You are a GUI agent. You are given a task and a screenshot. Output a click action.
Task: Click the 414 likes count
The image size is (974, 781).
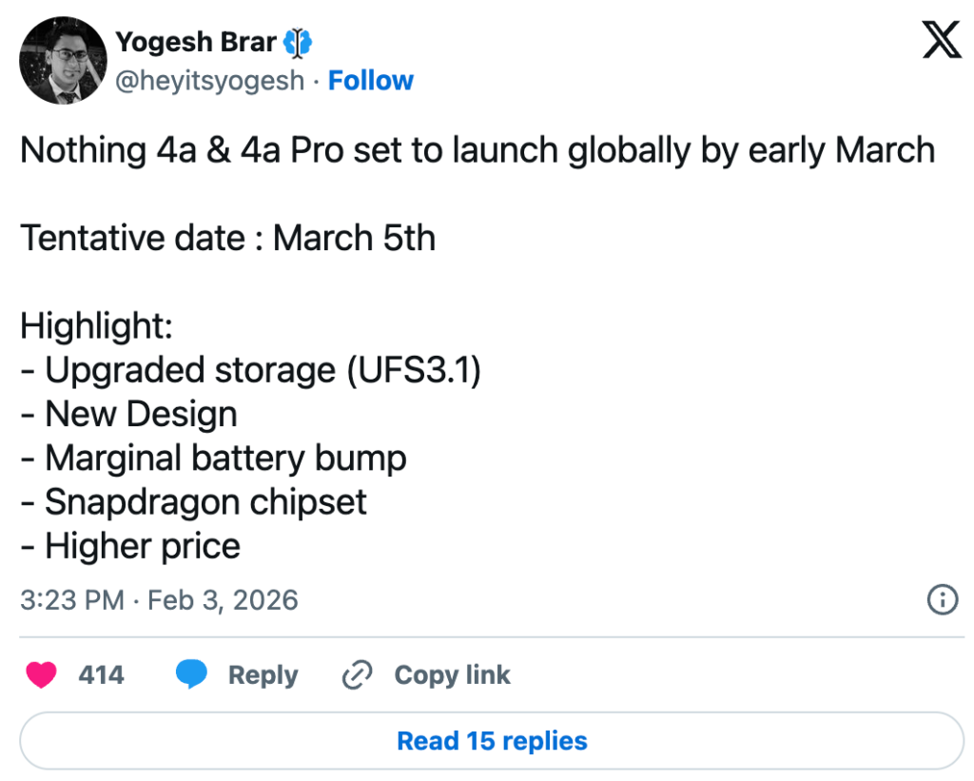101,675
